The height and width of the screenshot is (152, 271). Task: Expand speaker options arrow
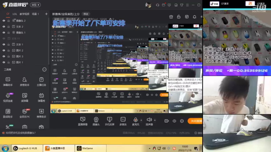tap(155, 120)
